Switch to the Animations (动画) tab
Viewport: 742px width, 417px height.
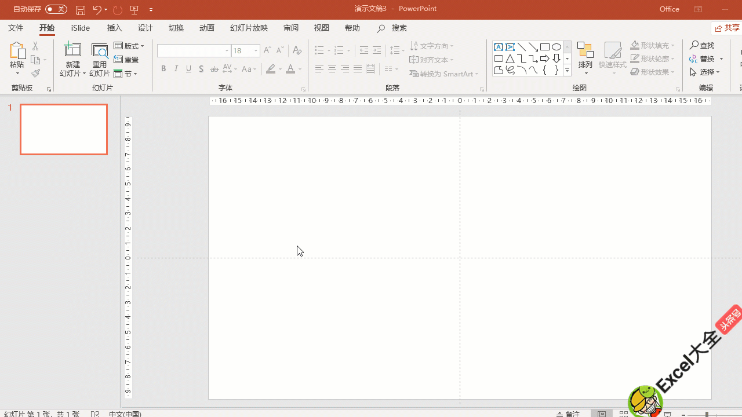[x=206, y=28]
